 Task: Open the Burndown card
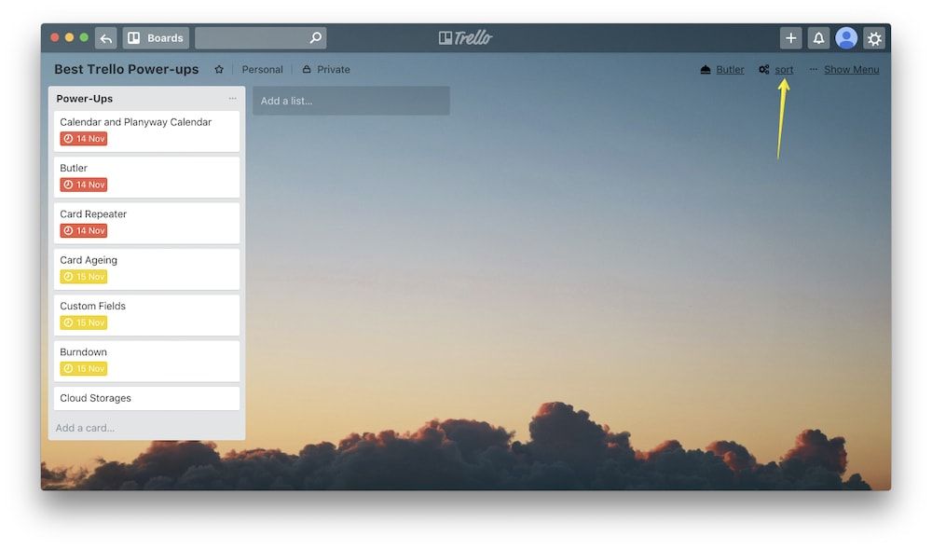(147, 362)
